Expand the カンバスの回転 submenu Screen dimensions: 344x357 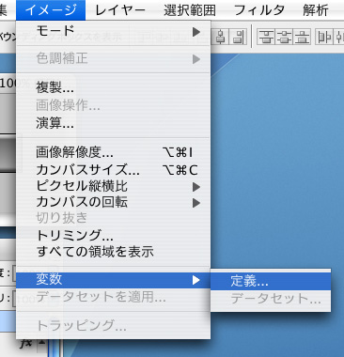(114, 202)
